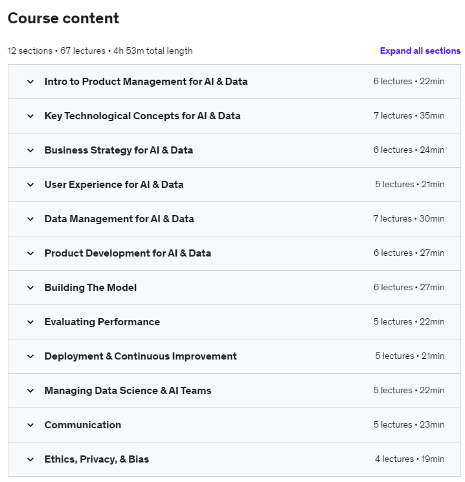Expand chevron beside Intro to Product Management
The height and width of the screenshot is (482, 465).
30,82
